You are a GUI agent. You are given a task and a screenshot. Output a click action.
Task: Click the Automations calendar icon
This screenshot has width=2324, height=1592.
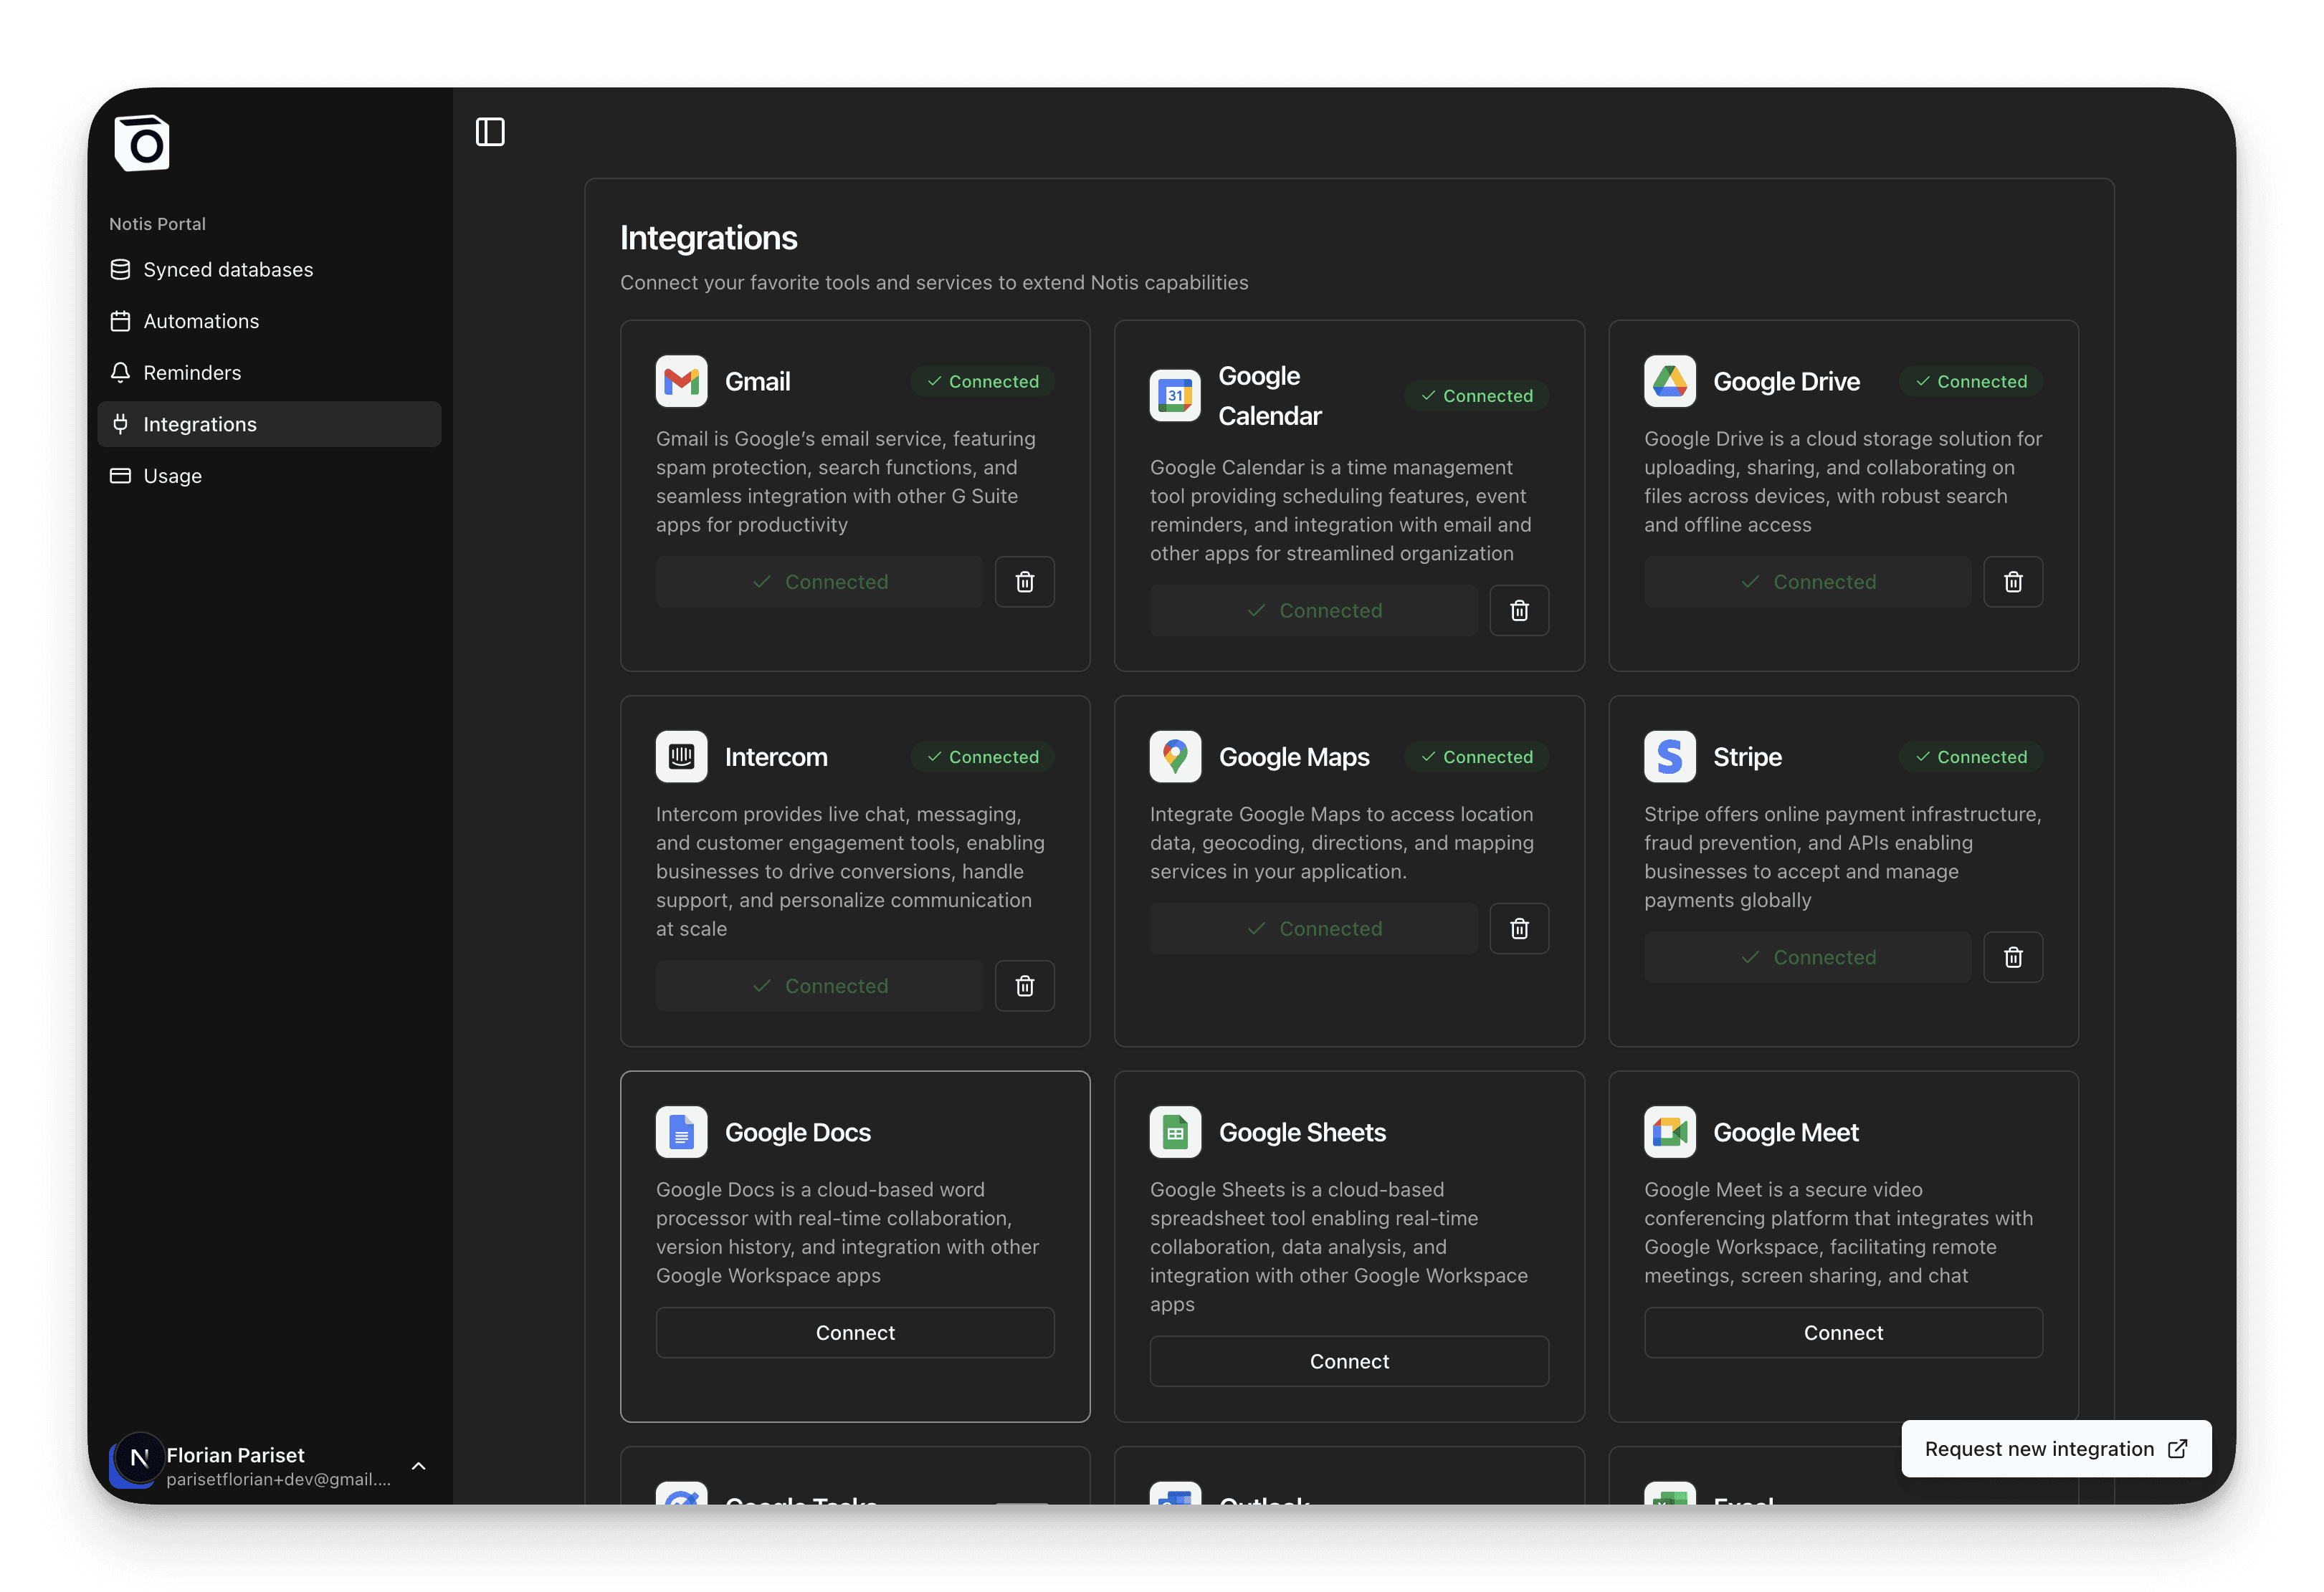120,321
